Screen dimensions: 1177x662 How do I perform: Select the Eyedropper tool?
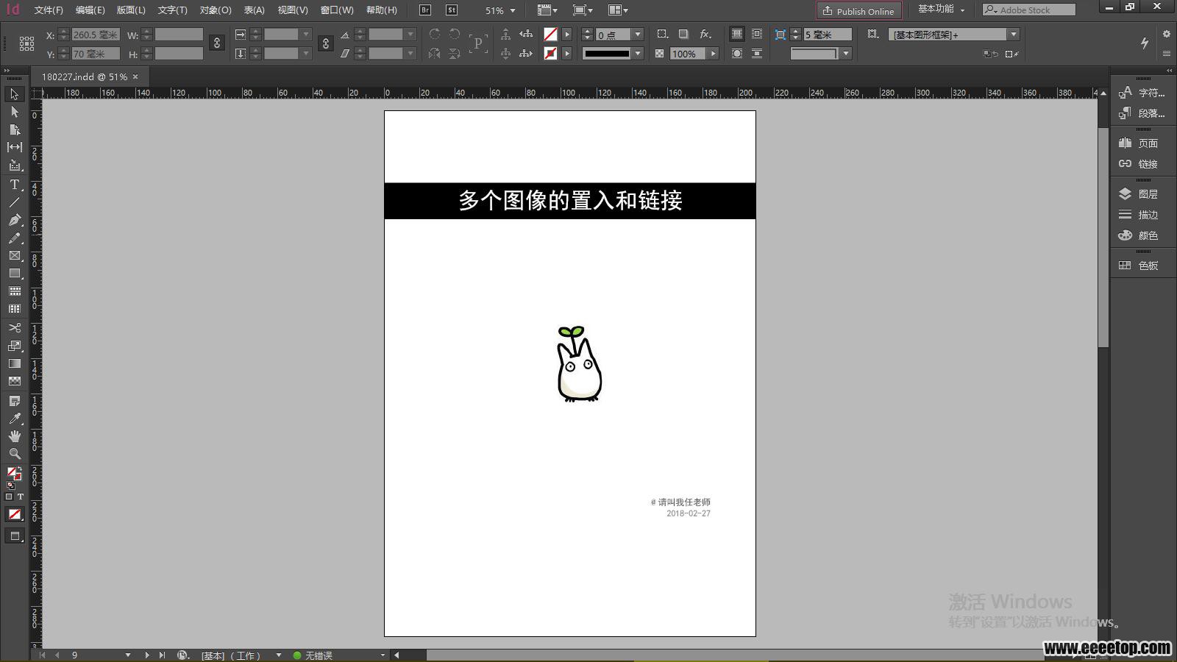(14, 419)
